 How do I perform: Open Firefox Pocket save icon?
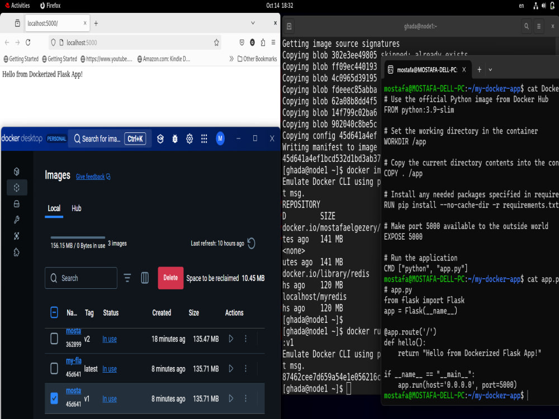click(241, 42)
